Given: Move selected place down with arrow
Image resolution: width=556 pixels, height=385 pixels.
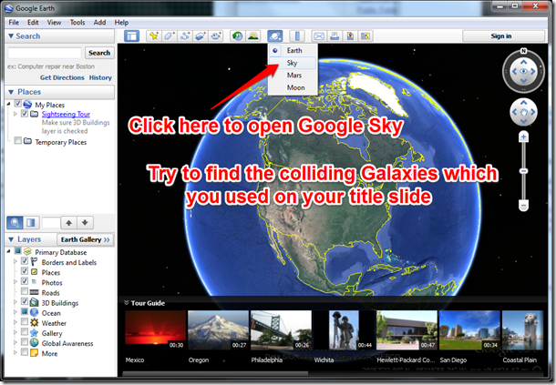Looking at the screenshot, I should coord(85,222).
